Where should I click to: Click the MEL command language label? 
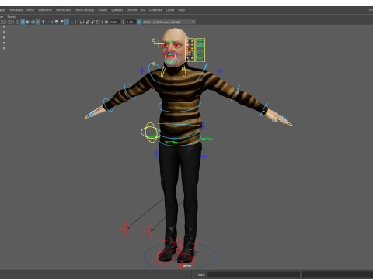click(x=200, y=274)
